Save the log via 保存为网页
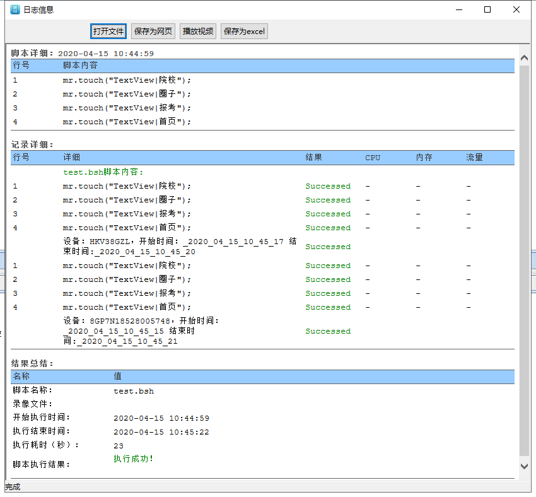The height and width of the screenshot is (497, 536). pyautogui.click(x=153, y=32)
